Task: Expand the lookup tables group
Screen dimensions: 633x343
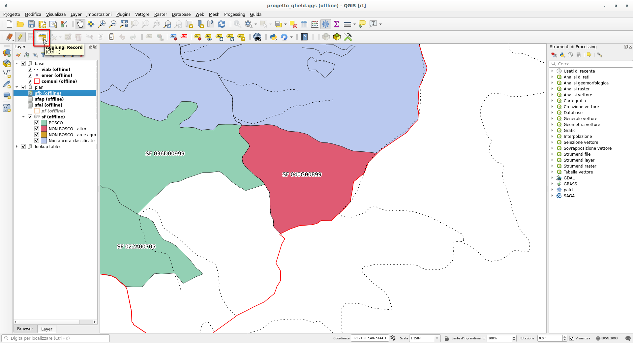Action: (x=17, y=146)
